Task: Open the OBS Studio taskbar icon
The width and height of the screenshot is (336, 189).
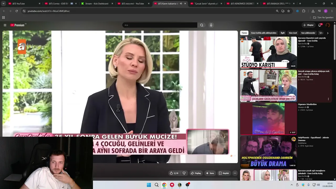Action: point(187,185)
